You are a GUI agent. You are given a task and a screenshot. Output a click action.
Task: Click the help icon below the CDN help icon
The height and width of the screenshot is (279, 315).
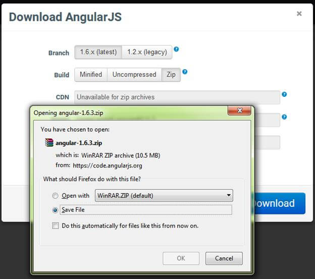(284, 117)
